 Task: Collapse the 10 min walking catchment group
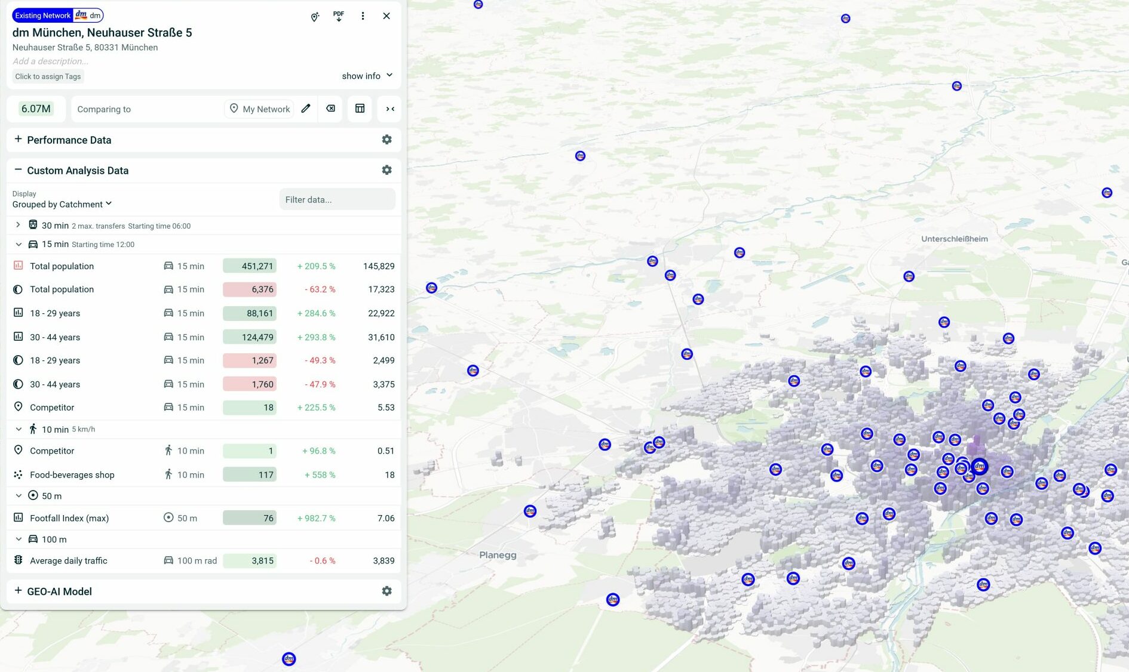(18, 429)
